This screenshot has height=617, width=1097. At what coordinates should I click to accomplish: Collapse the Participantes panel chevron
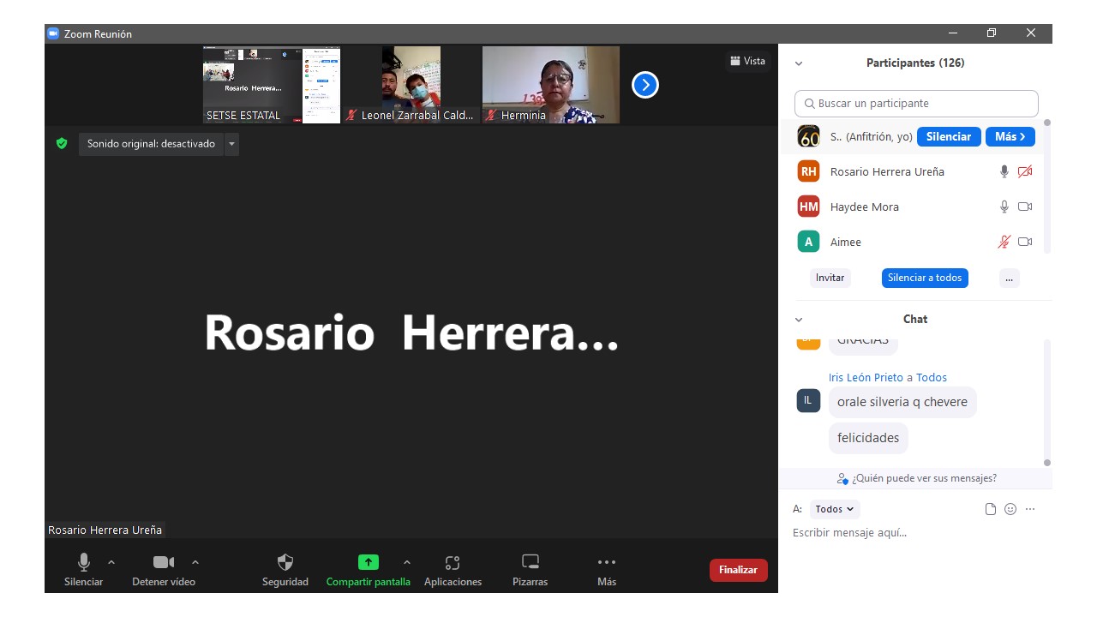(x=799, y=63)
